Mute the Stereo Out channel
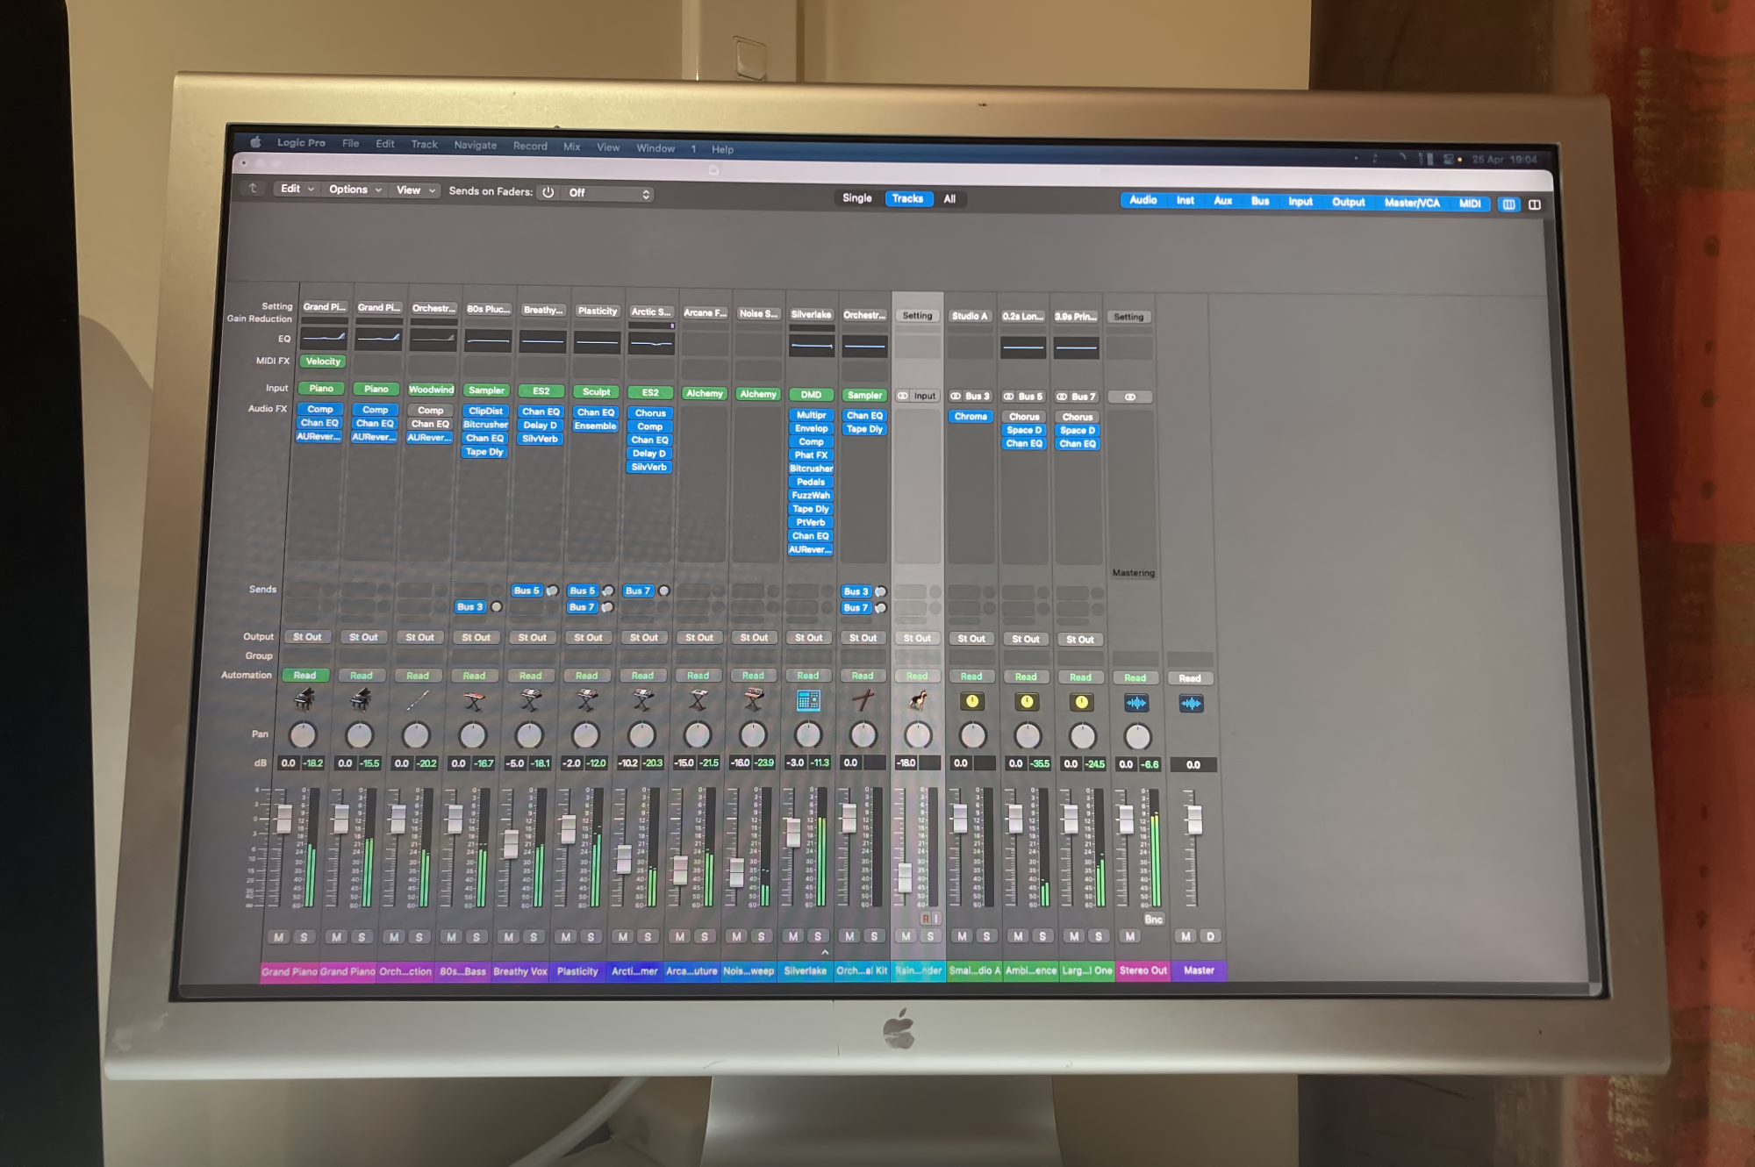The height and width of the screenshot is (1167, 1755). (x=1130, y=936)
